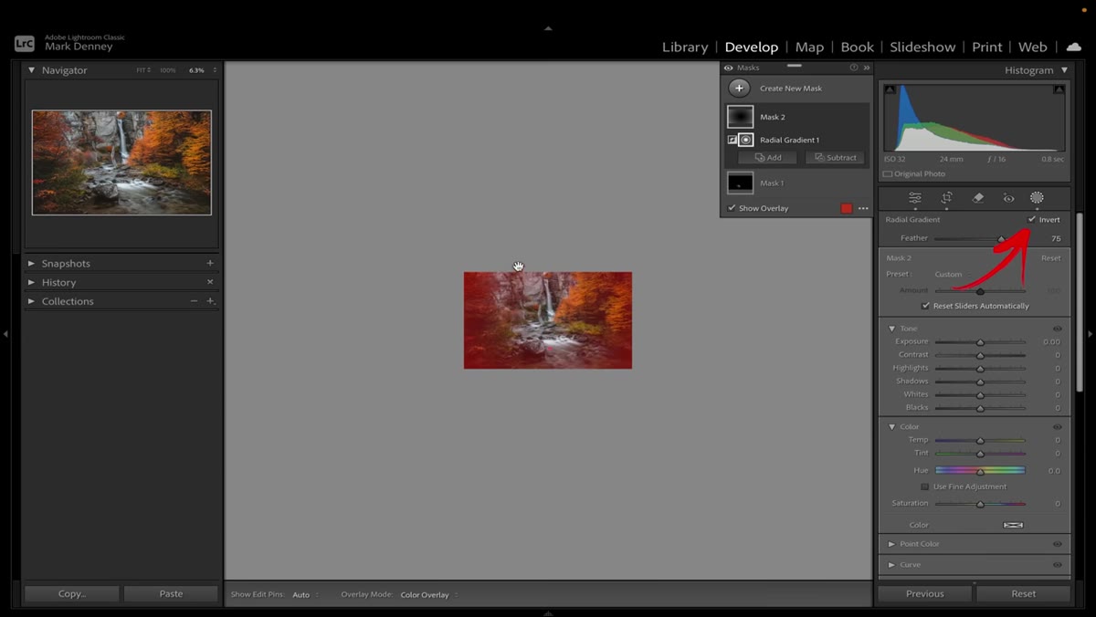
Task: Add new collection with plus icon
Action: (x=210, y=301)
